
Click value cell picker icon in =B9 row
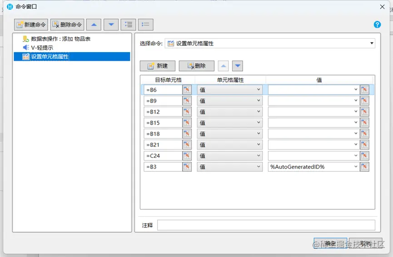pyautogui.click(x=364, y=101)
